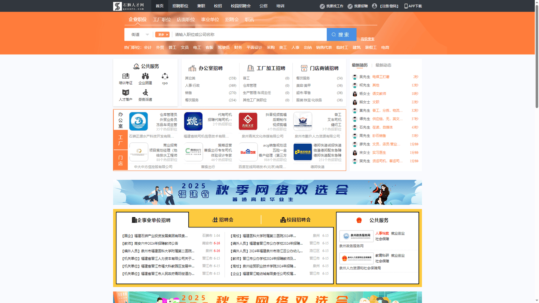Expand the orange 更多 filter button
Screen dimensions: 539x303
tap(162, 34)
